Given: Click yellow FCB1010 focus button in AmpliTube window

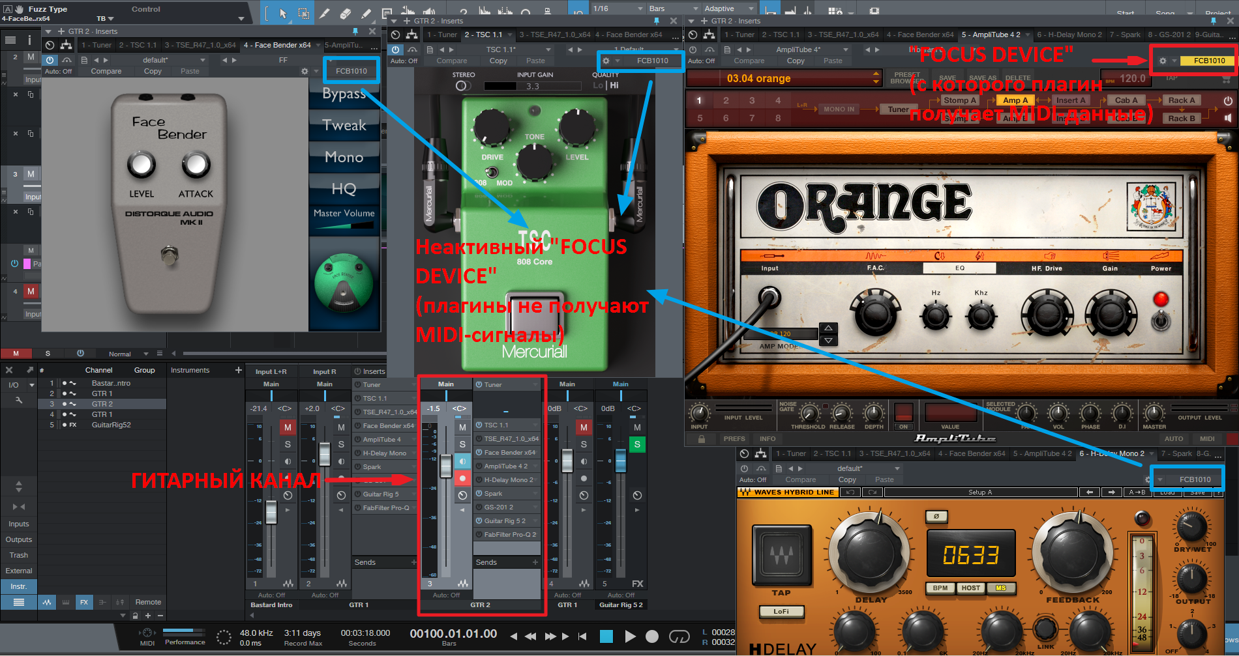Looking at the screenshot, I should (1209, 61).
